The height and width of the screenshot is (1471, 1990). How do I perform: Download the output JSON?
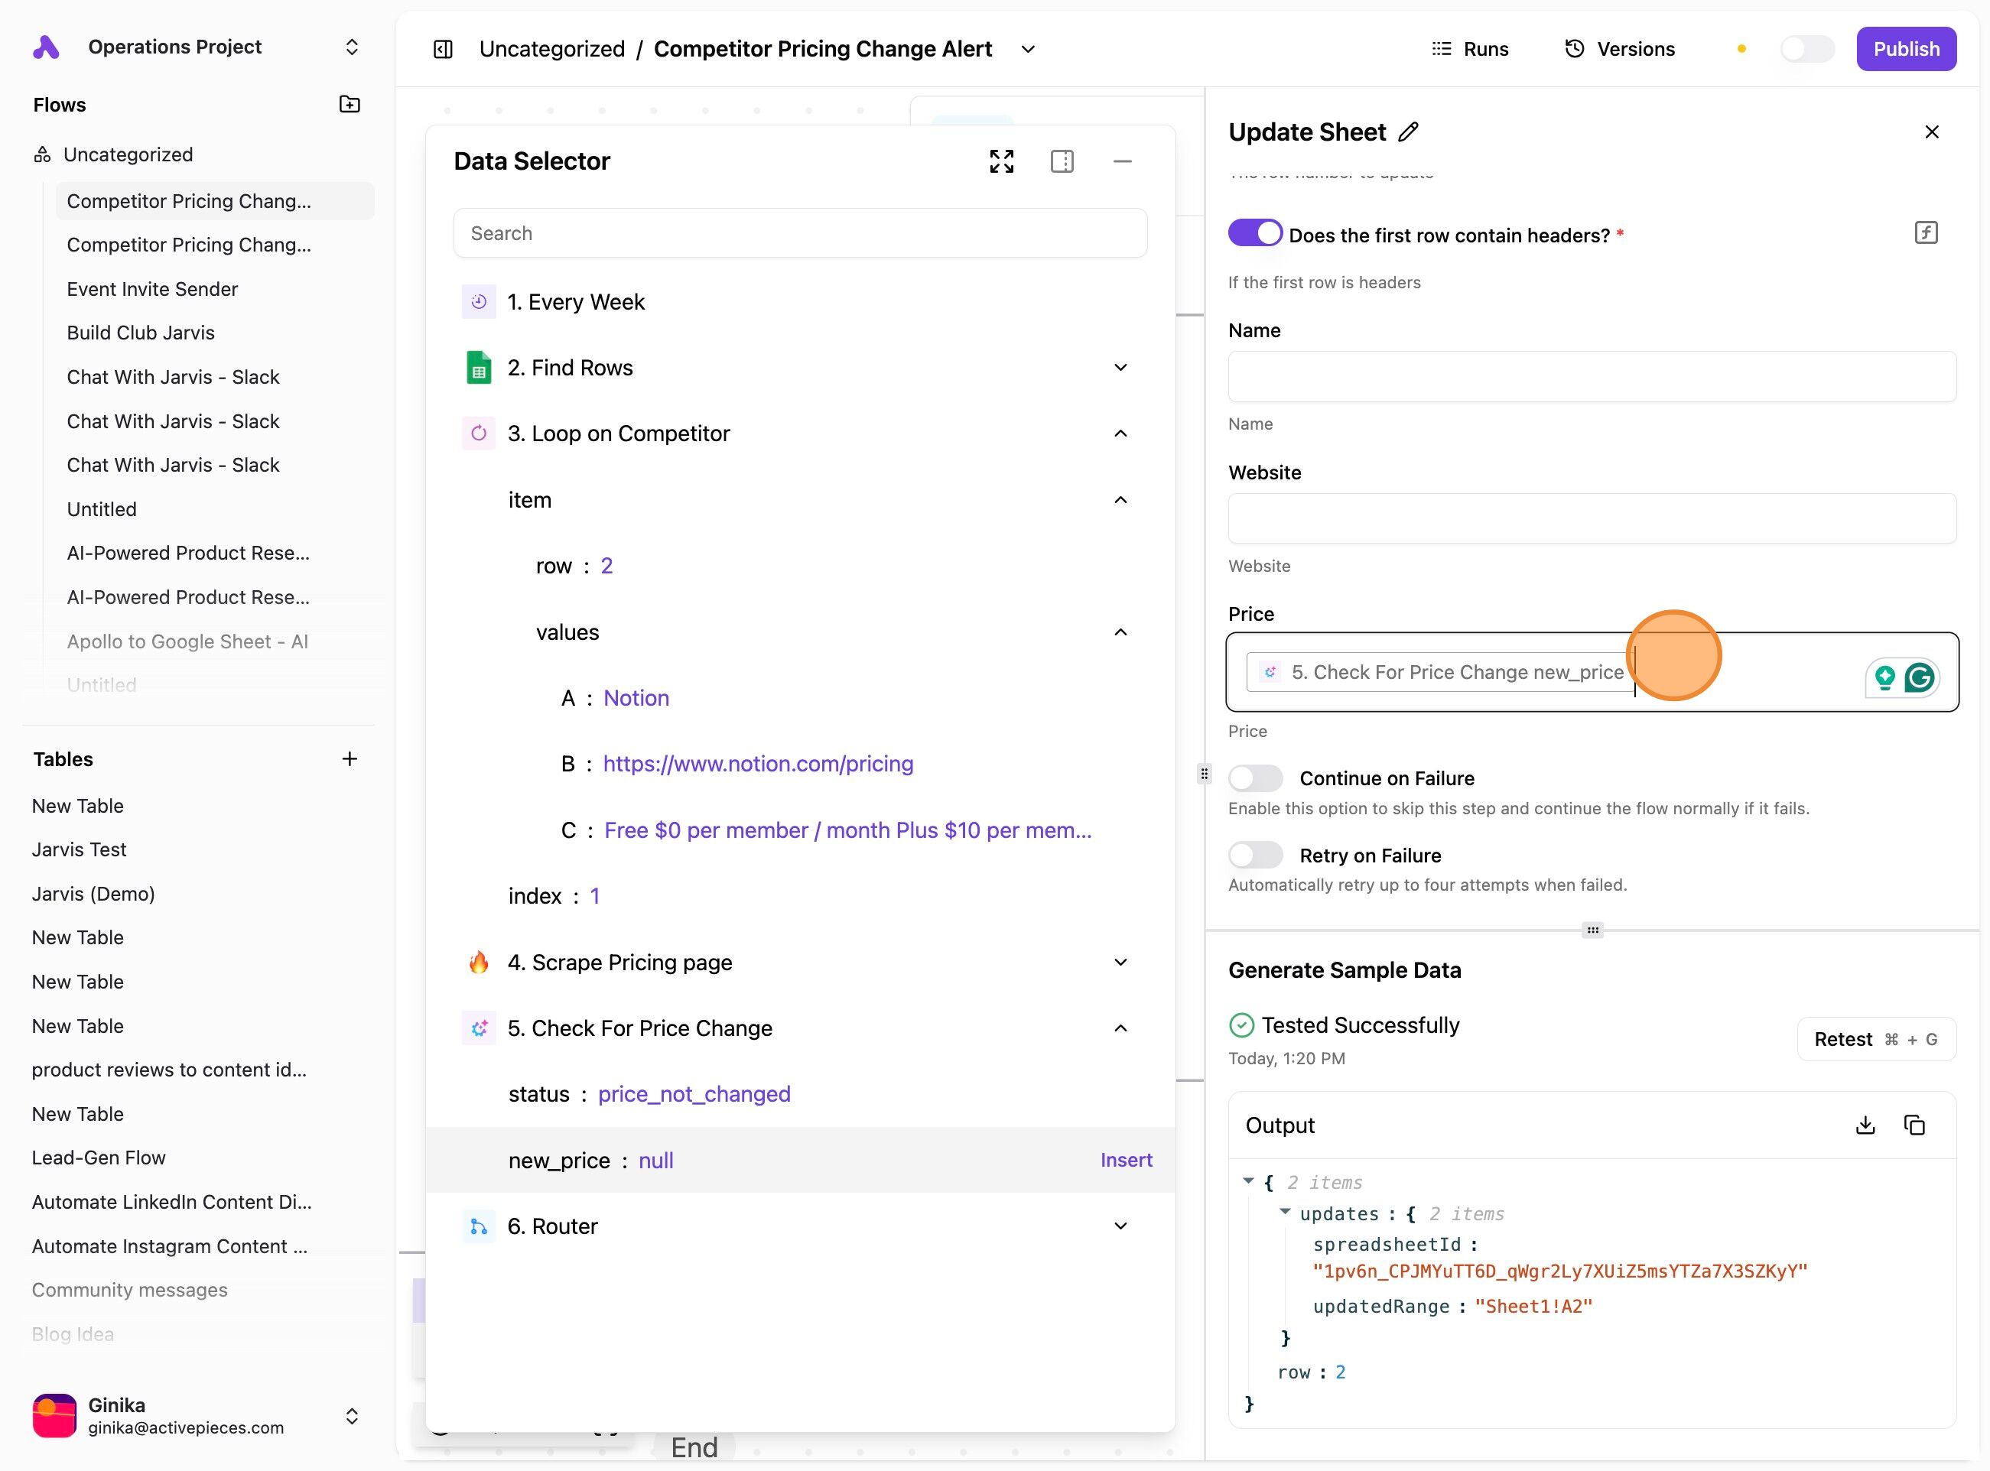(1865, 1125)
